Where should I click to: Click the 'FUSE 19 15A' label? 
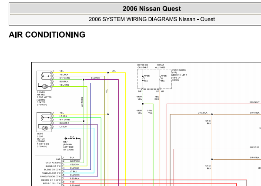(x=164, y=78)
